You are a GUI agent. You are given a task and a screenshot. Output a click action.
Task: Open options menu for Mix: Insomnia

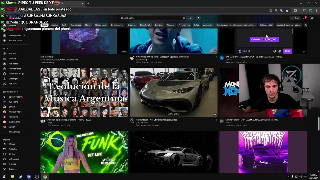pos(127,57)
